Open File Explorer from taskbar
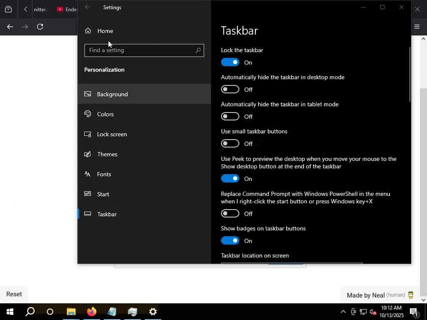The height and width of the screenshot is (320, 427). [x=71, y=312]
